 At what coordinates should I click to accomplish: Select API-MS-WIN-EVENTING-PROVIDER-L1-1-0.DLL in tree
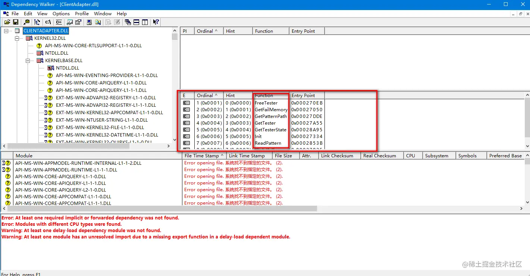tap(107, 75)
